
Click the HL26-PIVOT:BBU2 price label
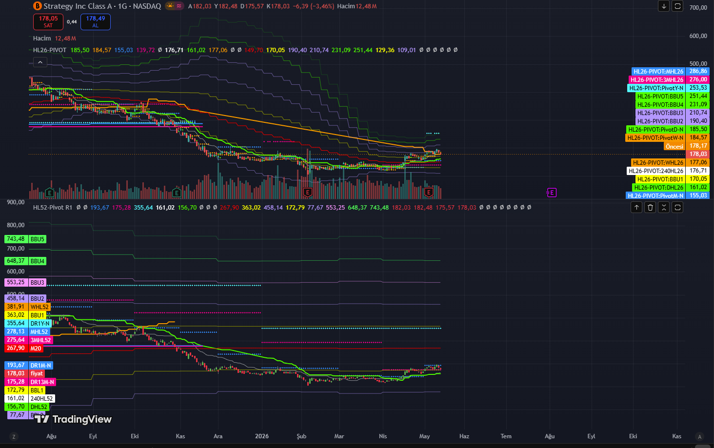tap(672, 121)
